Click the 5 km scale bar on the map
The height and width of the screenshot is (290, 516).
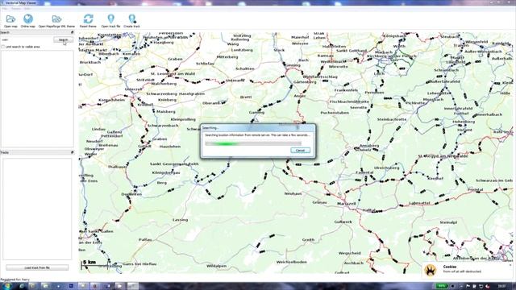coord(95,264)
